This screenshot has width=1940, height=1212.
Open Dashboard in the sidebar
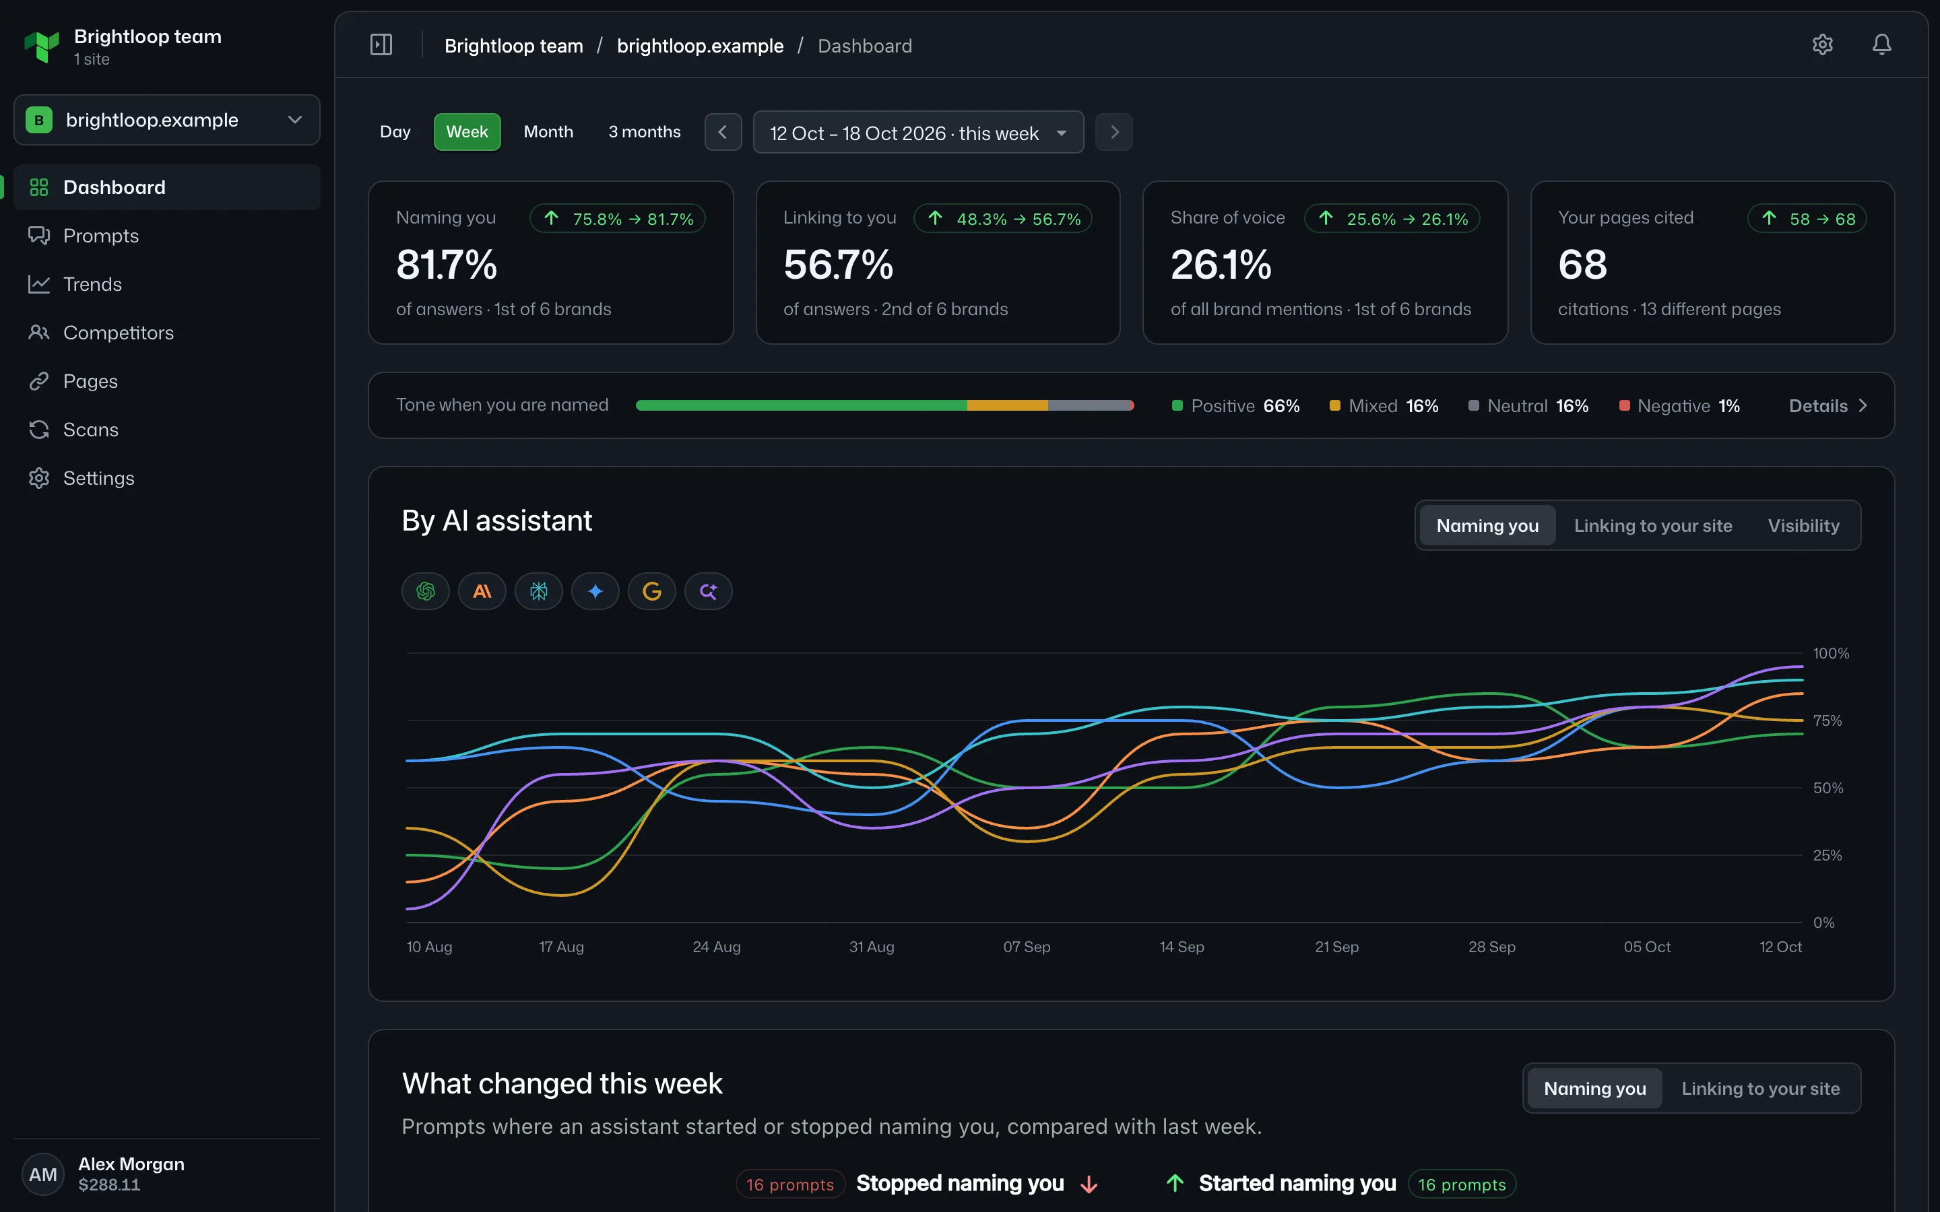[167, 187]
